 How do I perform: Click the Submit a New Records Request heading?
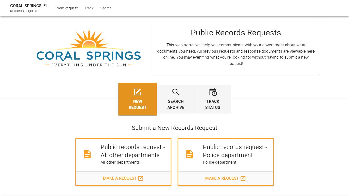point(175,128)
